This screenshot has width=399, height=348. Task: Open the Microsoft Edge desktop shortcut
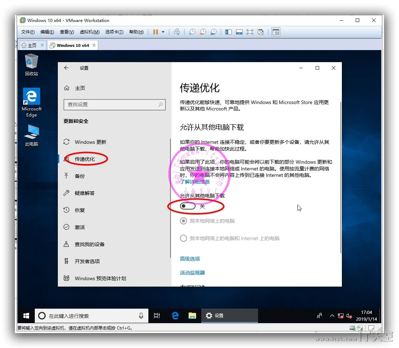[32, 103]
